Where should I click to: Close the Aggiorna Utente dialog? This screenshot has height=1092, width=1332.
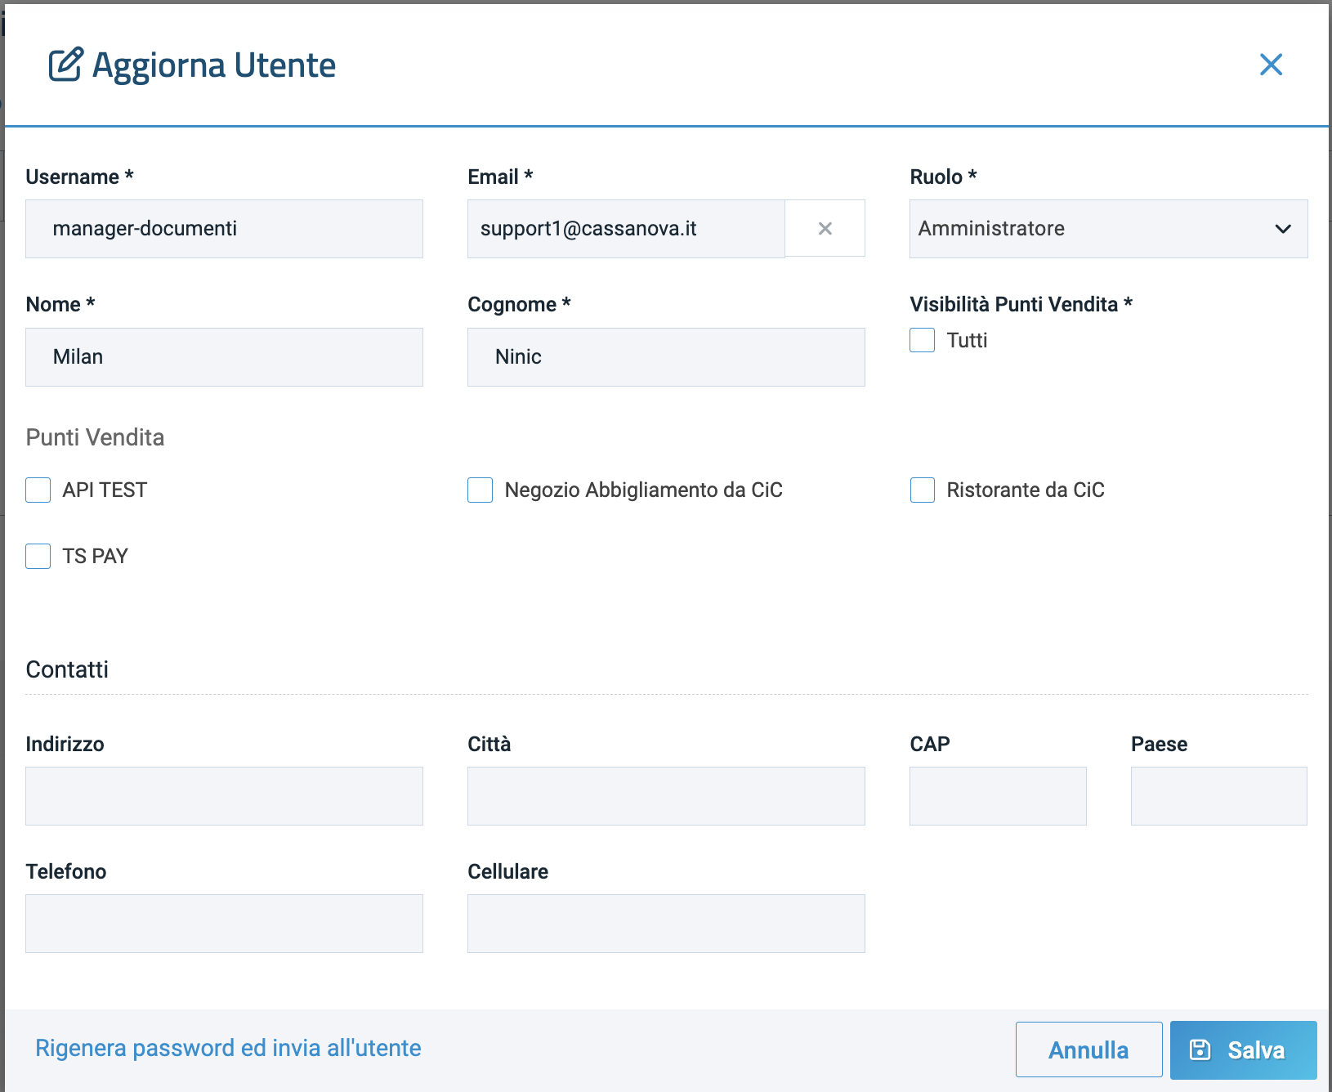click(x=1271, y=65)
